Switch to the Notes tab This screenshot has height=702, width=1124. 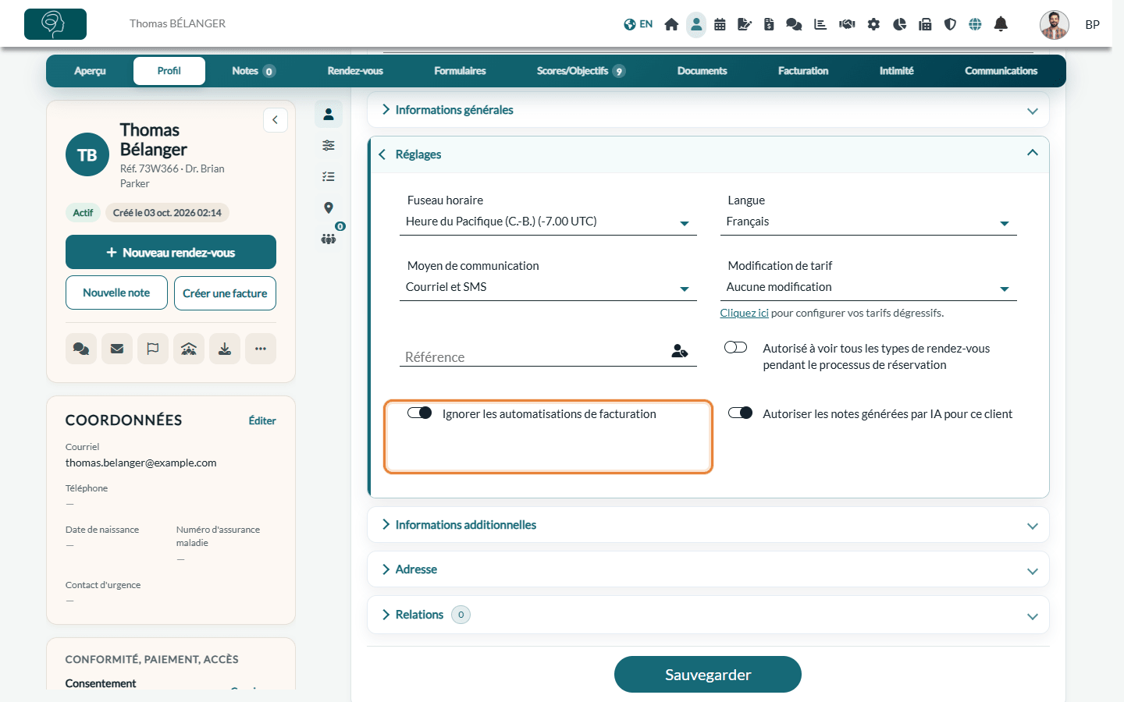(253, 71)
